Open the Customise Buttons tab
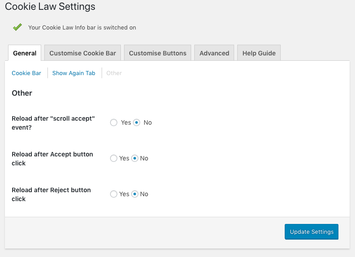The image size is (355, 257). pos(158,53)
